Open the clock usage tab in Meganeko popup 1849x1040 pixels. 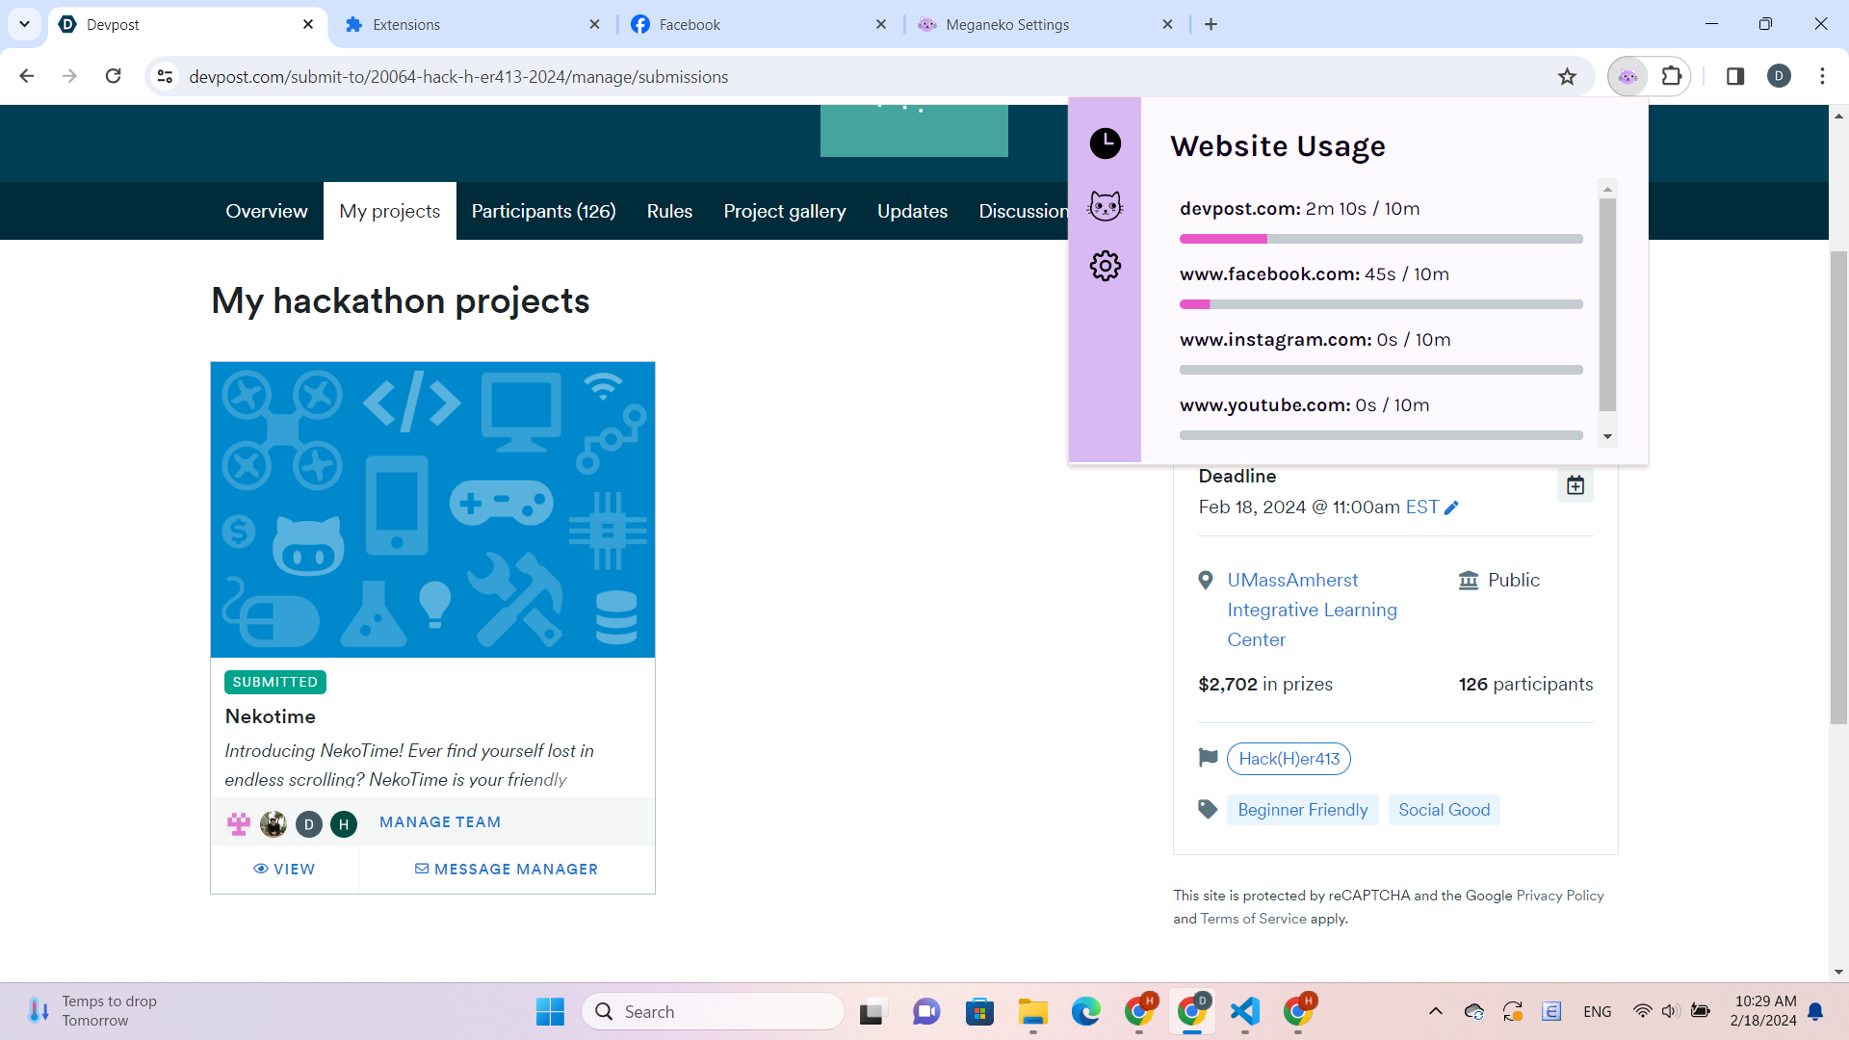point(1105,144)
